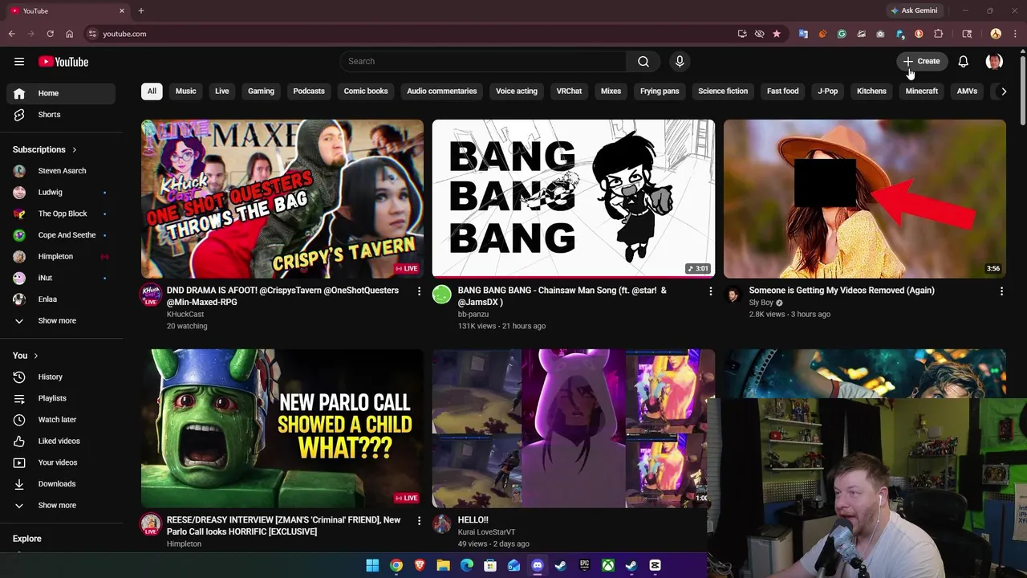This screenshot has width=1027, height=578.
Task: Open Chrome three-dot menu
Action: pyautogui.click(x=1016, y=34)
